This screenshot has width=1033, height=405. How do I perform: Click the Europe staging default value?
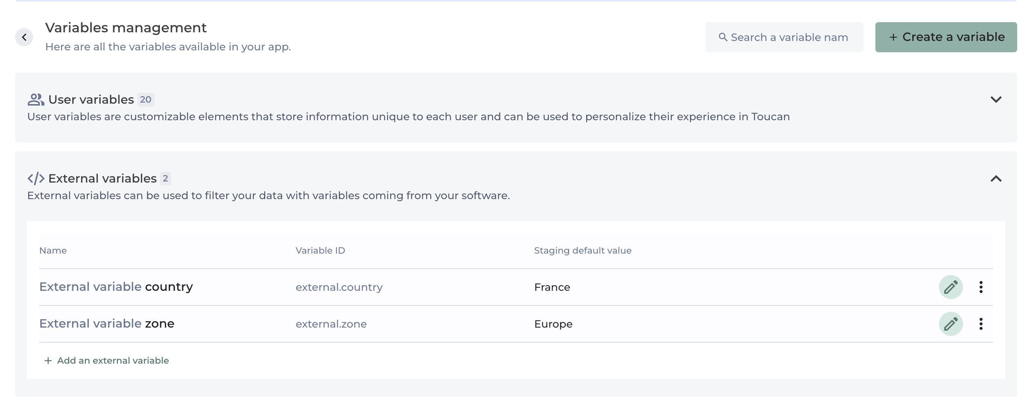click(553, 324)
